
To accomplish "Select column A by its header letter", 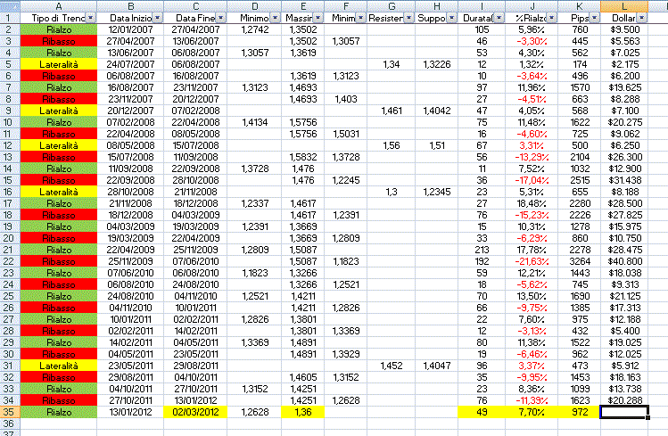I will click(59, 5).
